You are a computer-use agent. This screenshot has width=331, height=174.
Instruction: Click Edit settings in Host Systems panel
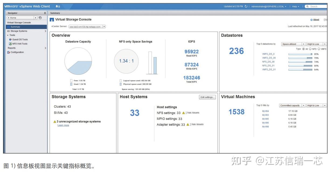click(207, 97)
